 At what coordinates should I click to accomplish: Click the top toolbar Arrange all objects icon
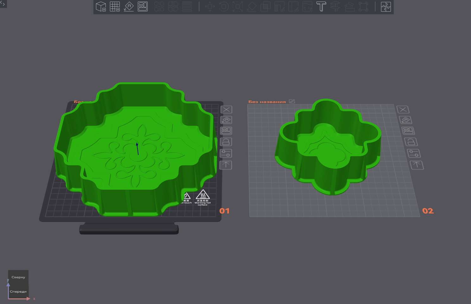[143, 7]
